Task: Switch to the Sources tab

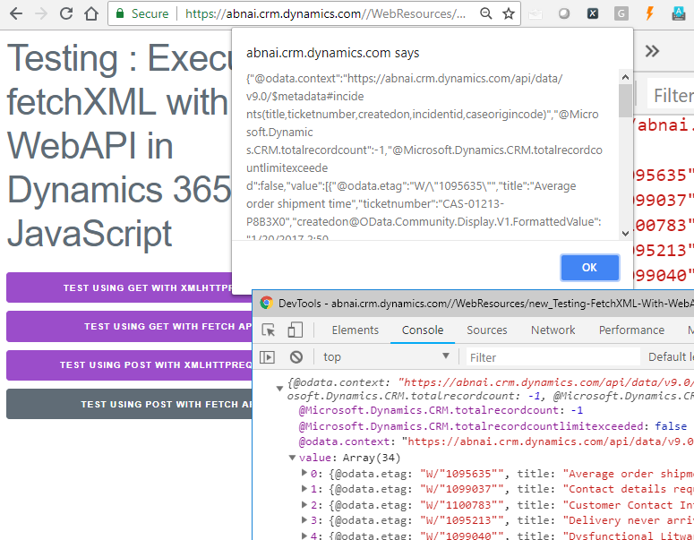Action: 487,330
